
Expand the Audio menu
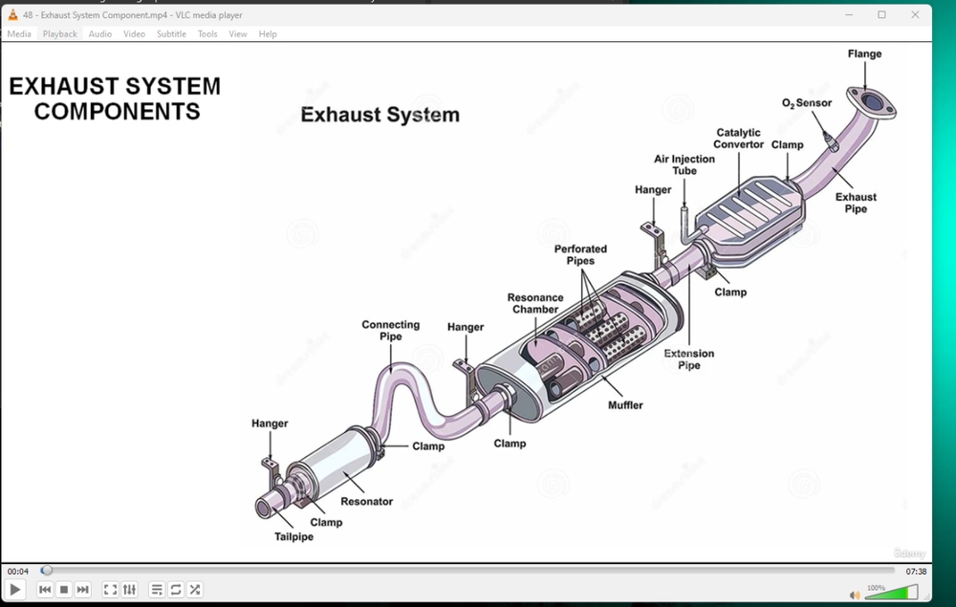coord(100,33)
